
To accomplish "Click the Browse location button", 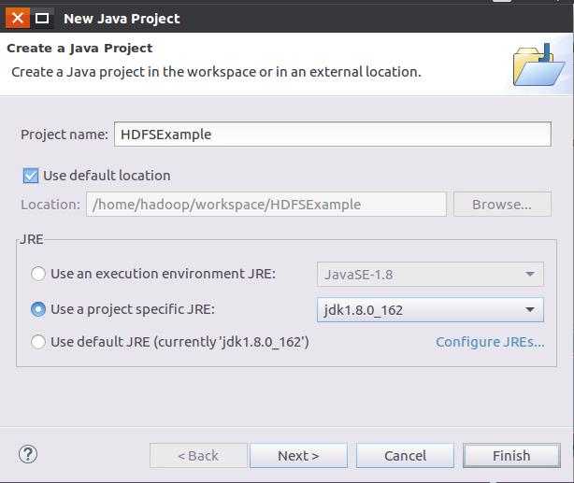I will pos(502,205).
